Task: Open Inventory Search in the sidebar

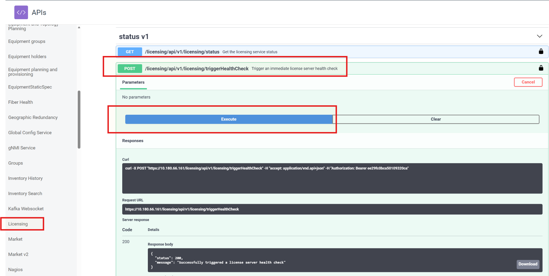Action: pyautogui.click(x=25, y=194)
